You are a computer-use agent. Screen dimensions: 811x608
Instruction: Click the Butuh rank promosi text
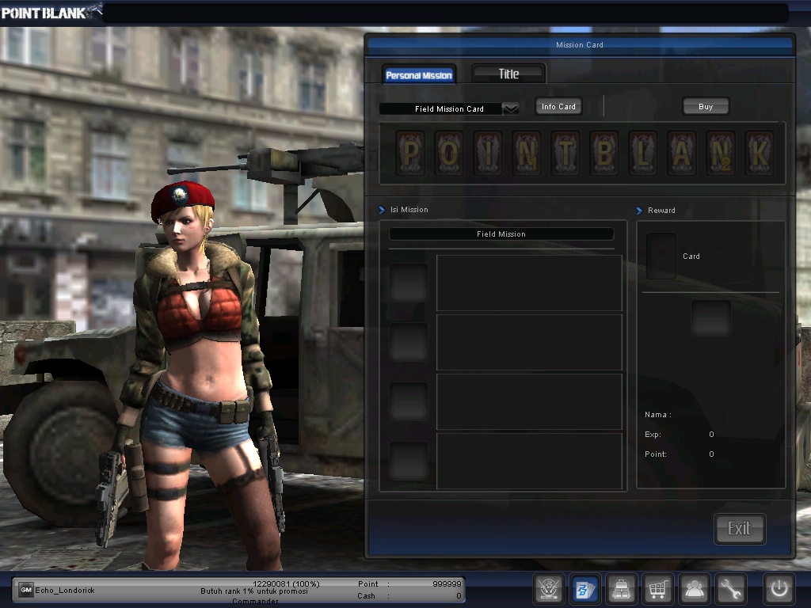[254, 591]
